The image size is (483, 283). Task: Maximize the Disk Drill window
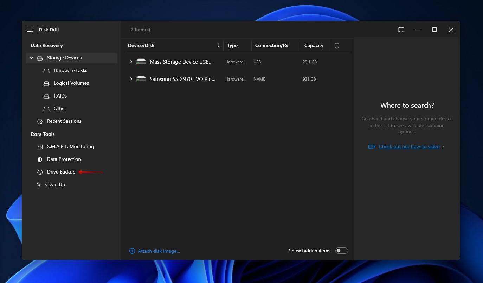tap(434, 30)
